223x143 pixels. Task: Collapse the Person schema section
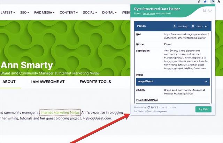pos(206,26)
